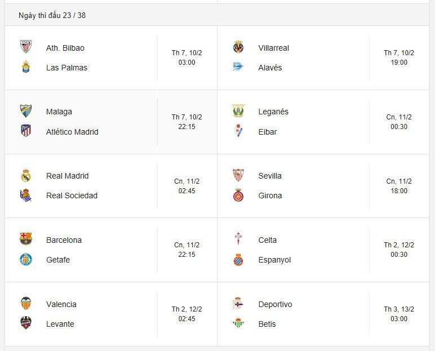Click the Levante team name
The image size is (435, 351).
pos(60,324)
